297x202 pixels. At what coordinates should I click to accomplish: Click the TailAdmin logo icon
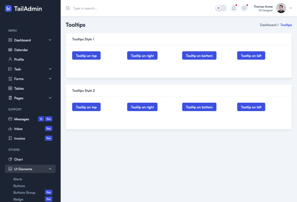coord(8,8)
